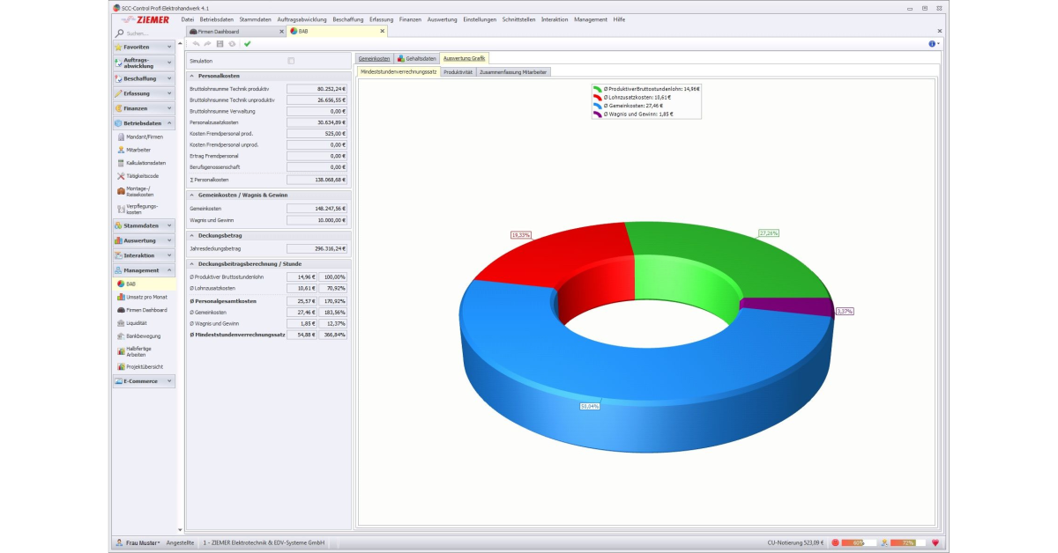The height and width of the screenshot is (553, 1058).
Task: Click the undo arrow in BAB toolbar
Action: point(196,43)
